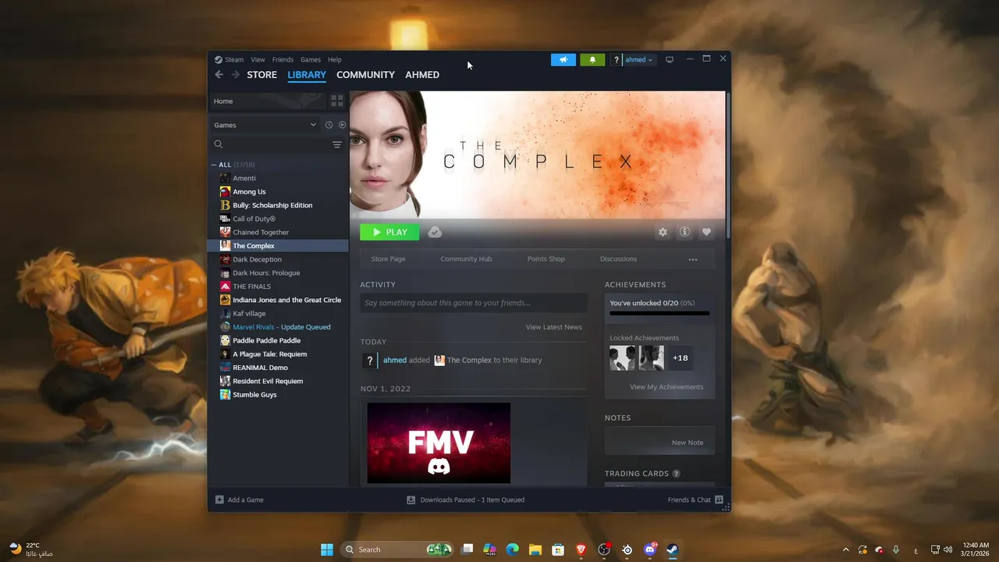The image size is (999, 562).
Task: Open the Steam menu
Action: pos(234,59)
